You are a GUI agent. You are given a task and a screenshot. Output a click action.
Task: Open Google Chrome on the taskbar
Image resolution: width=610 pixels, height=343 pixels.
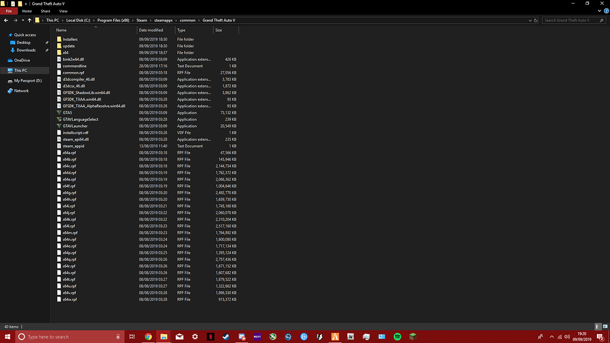click(148, 336)
